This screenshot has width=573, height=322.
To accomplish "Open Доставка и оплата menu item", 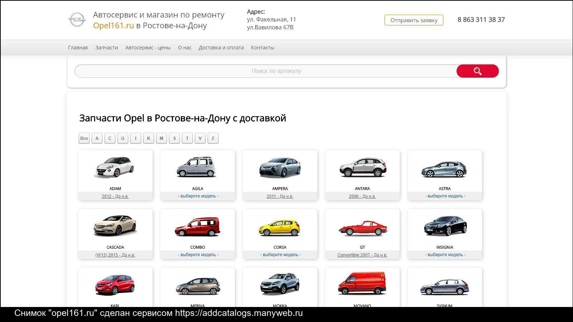I will click(221, 48).
